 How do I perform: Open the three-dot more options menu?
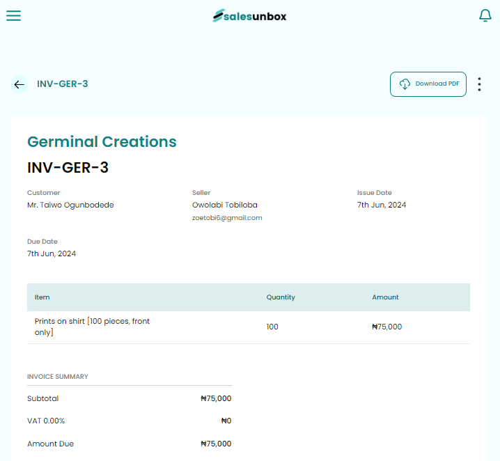479,84
